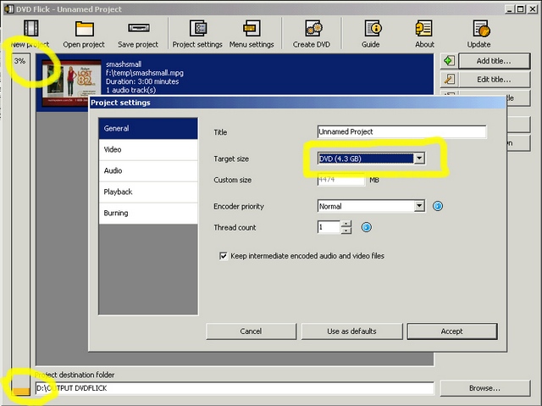Image resolution: width=542 pixels, height=406 pixels.
Task: Click the 'Duration: 3:00 minutes' text
Action: 142,81
